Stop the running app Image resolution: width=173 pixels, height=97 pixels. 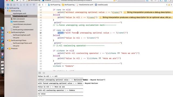(x=24, y=1)
